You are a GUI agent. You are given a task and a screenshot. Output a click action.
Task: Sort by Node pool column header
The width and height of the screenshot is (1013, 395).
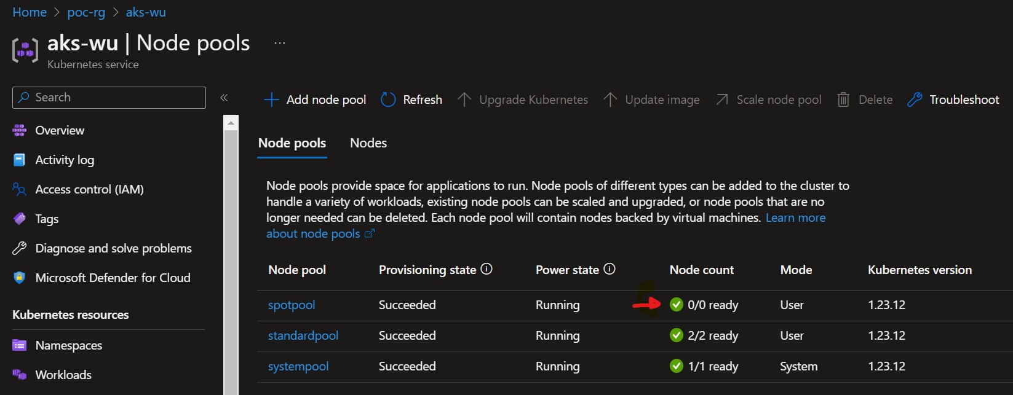click(x=297, y=270)
